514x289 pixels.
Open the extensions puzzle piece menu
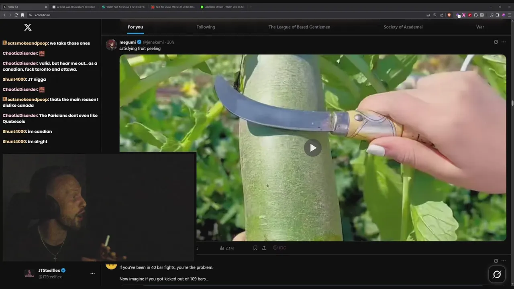coord(476,15)
